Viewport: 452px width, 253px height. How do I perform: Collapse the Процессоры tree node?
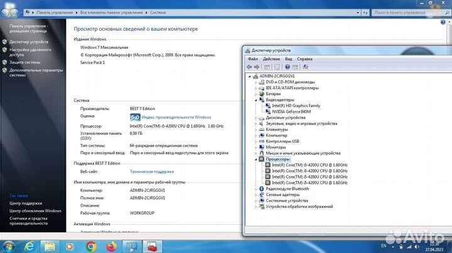tap(256, 159)
